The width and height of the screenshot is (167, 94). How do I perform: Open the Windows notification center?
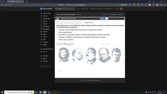(x=164, y=92)
